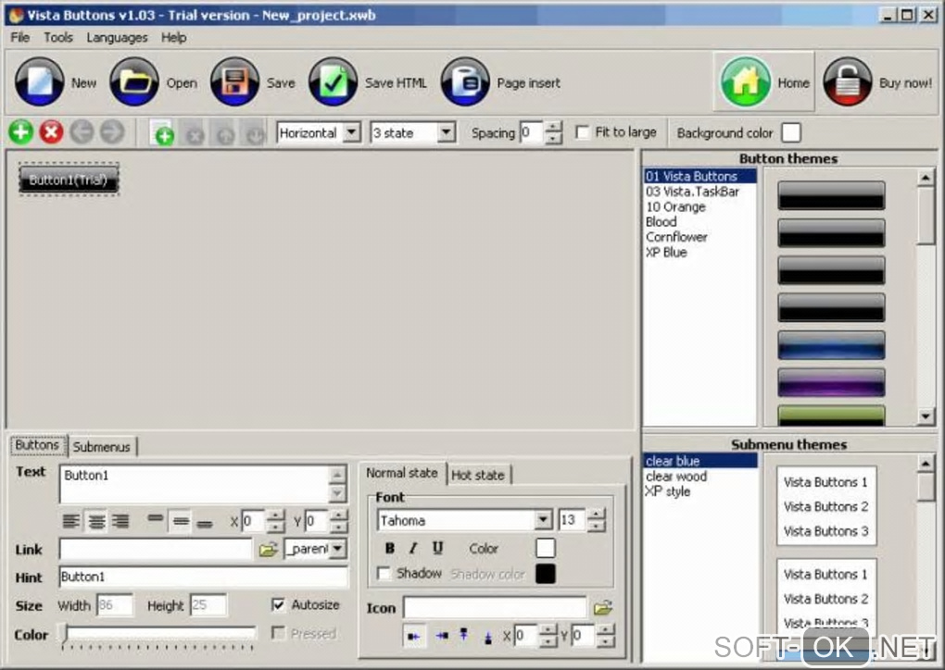Select the Normal state tab
The width and height of the screenshot is (945, 670).
[x=403, y=473]
